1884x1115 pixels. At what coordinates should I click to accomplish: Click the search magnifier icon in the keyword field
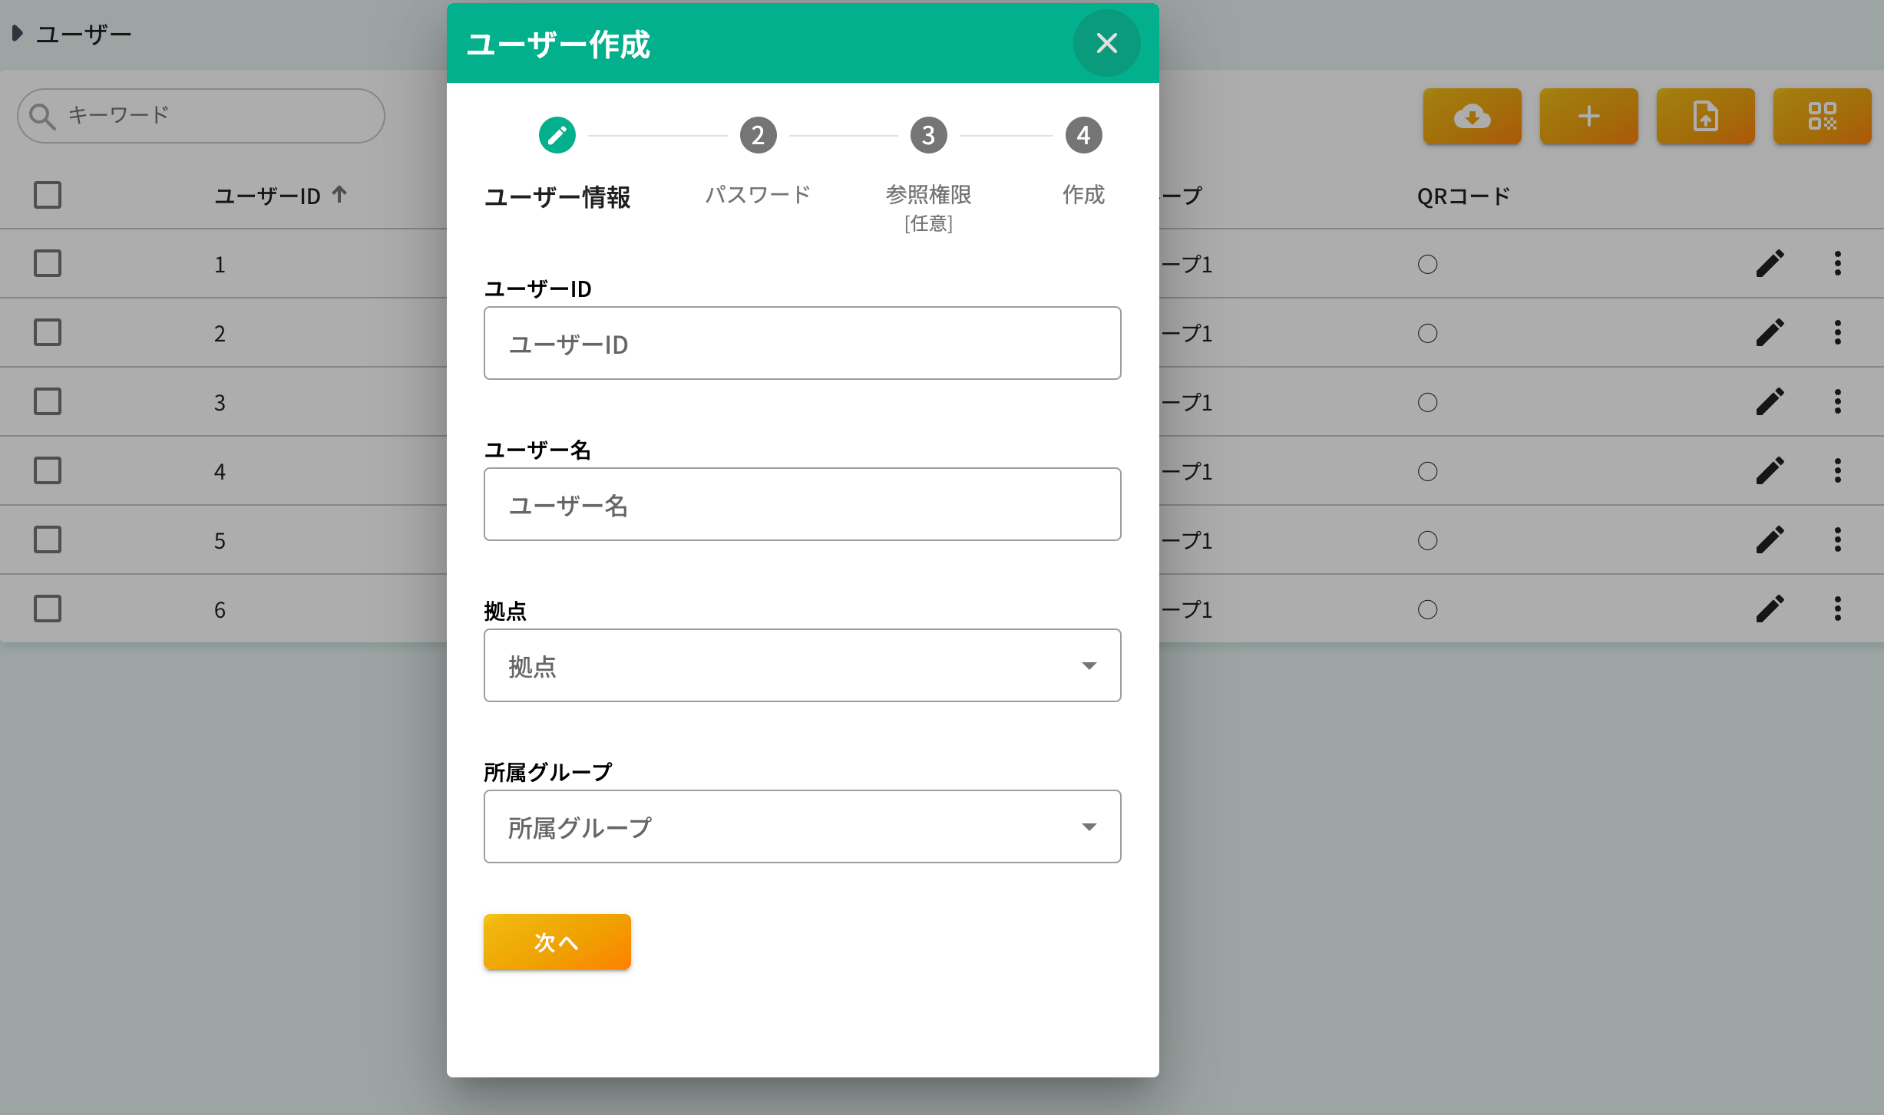[x=44, y=115]
